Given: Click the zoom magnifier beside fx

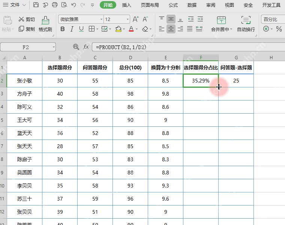Looking at the screenshot, I should click(76, 47).
